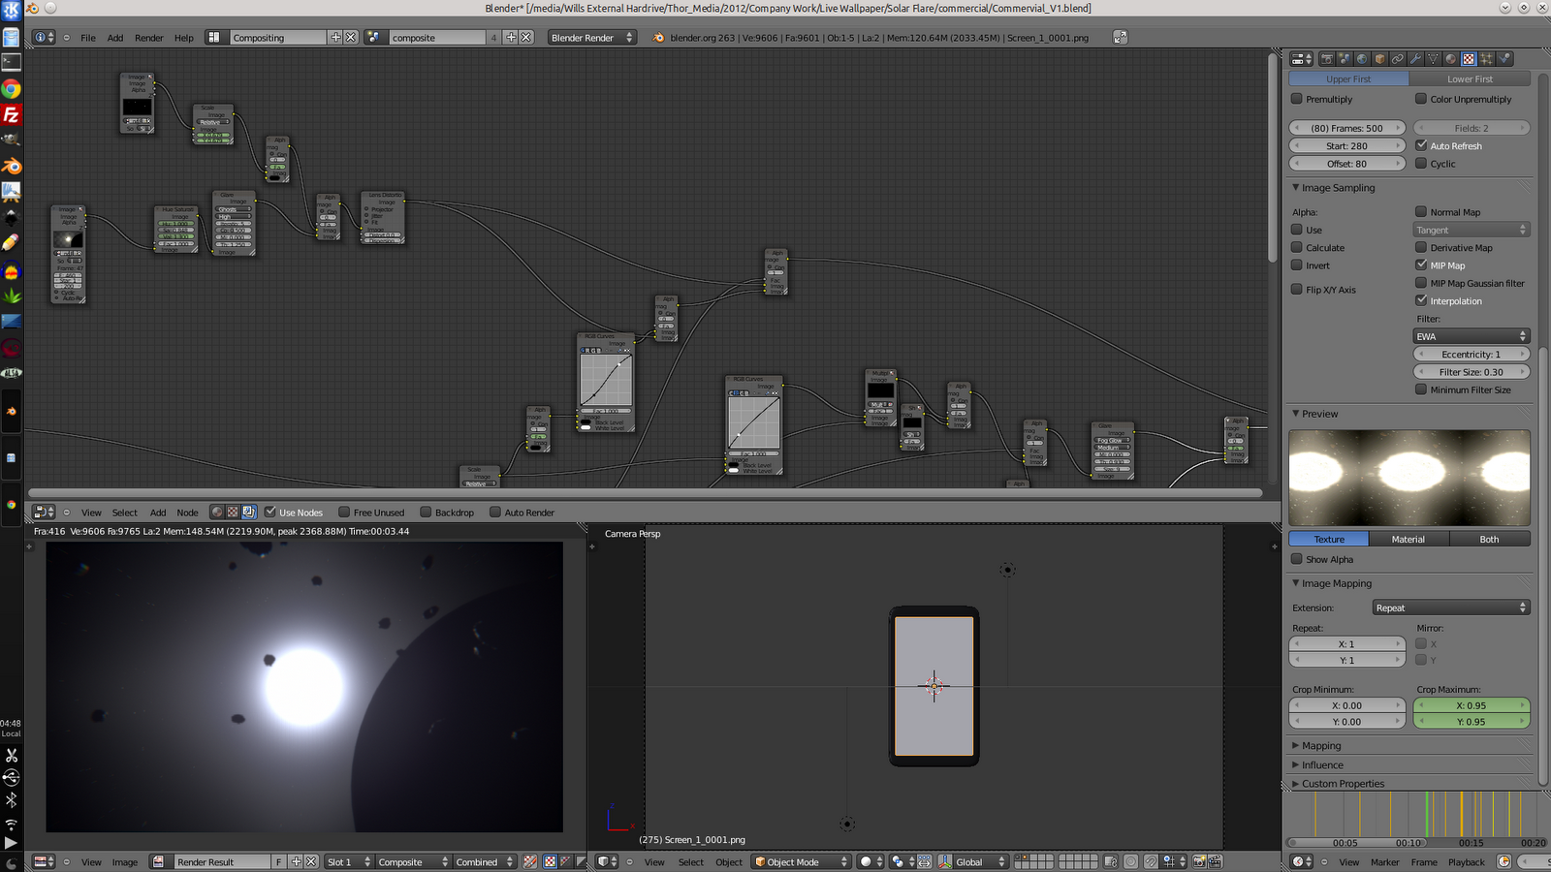Image resolution: width=1551 pixels, height=872 pixels.
Task: Open the Extension Repeat dropdown
Action: tap(1450, 607)
